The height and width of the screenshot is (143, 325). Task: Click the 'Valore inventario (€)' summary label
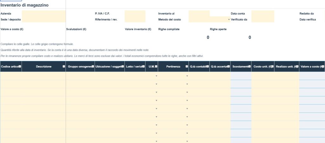point(138,29)
